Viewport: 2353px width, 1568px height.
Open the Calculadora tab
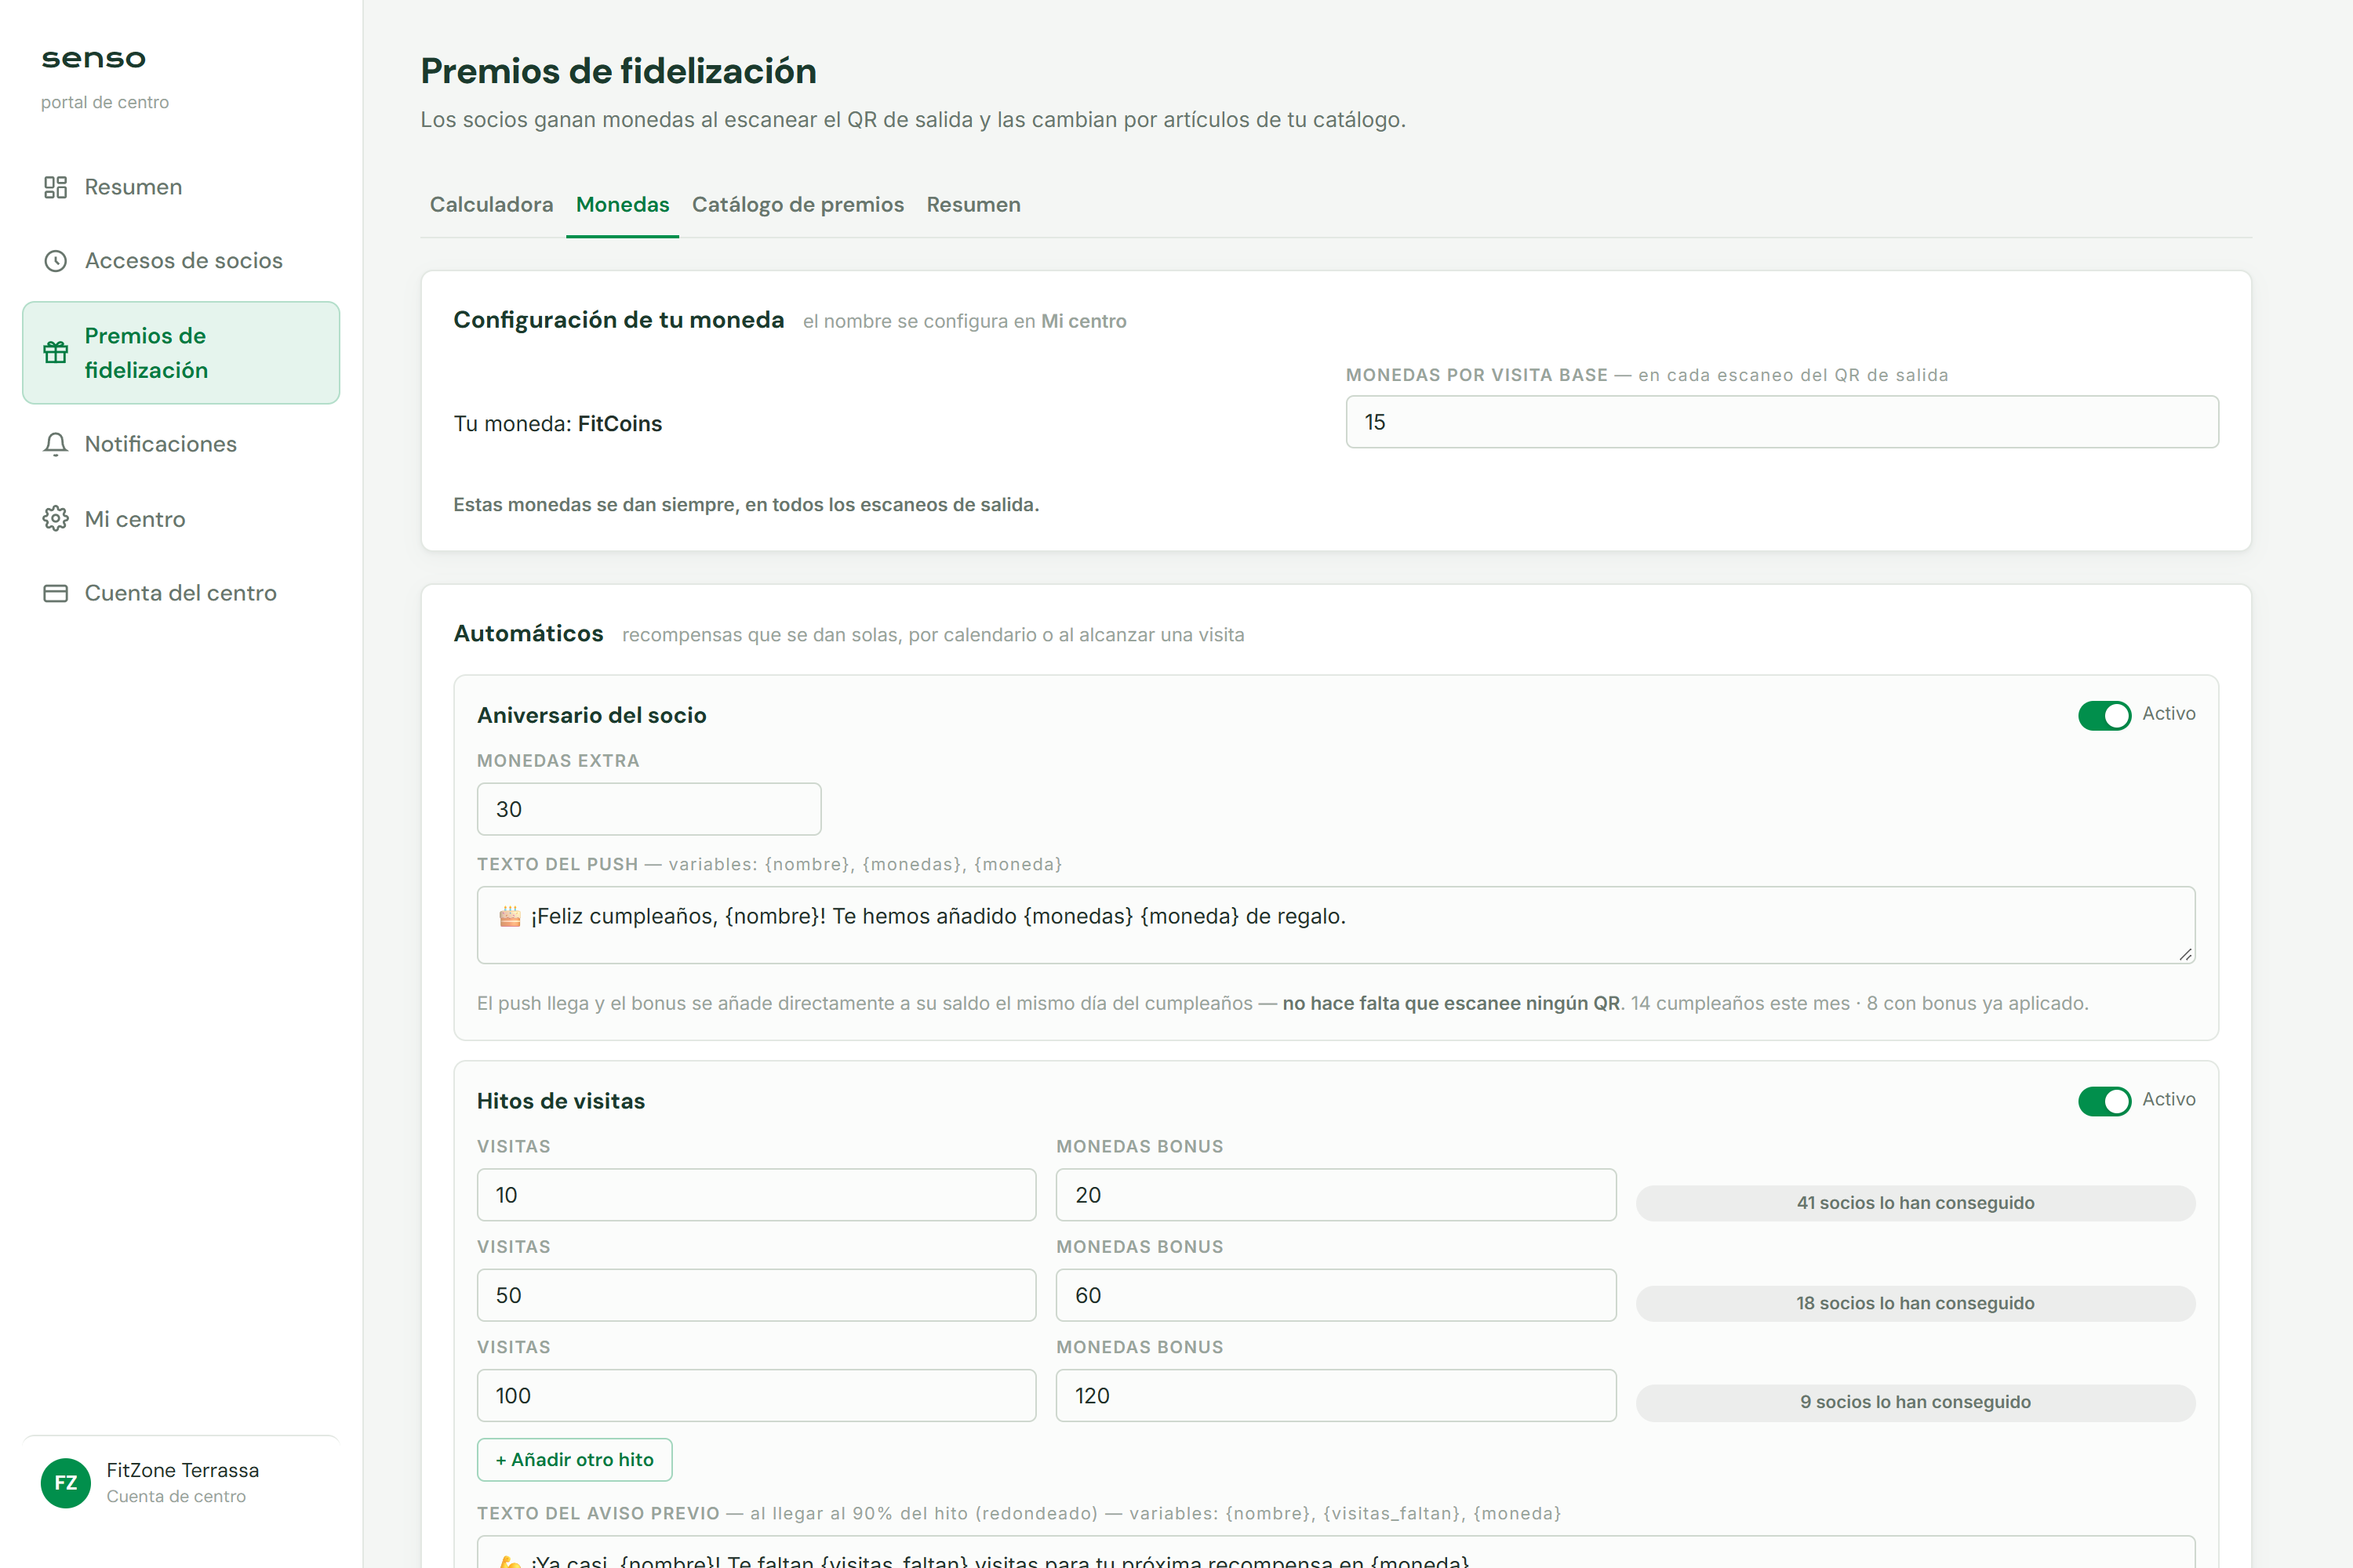click(x=491, y=205)
